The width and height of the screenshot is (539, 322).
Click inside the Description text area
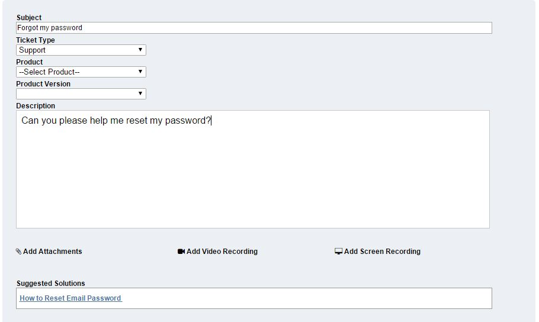(x=252, y=172)
